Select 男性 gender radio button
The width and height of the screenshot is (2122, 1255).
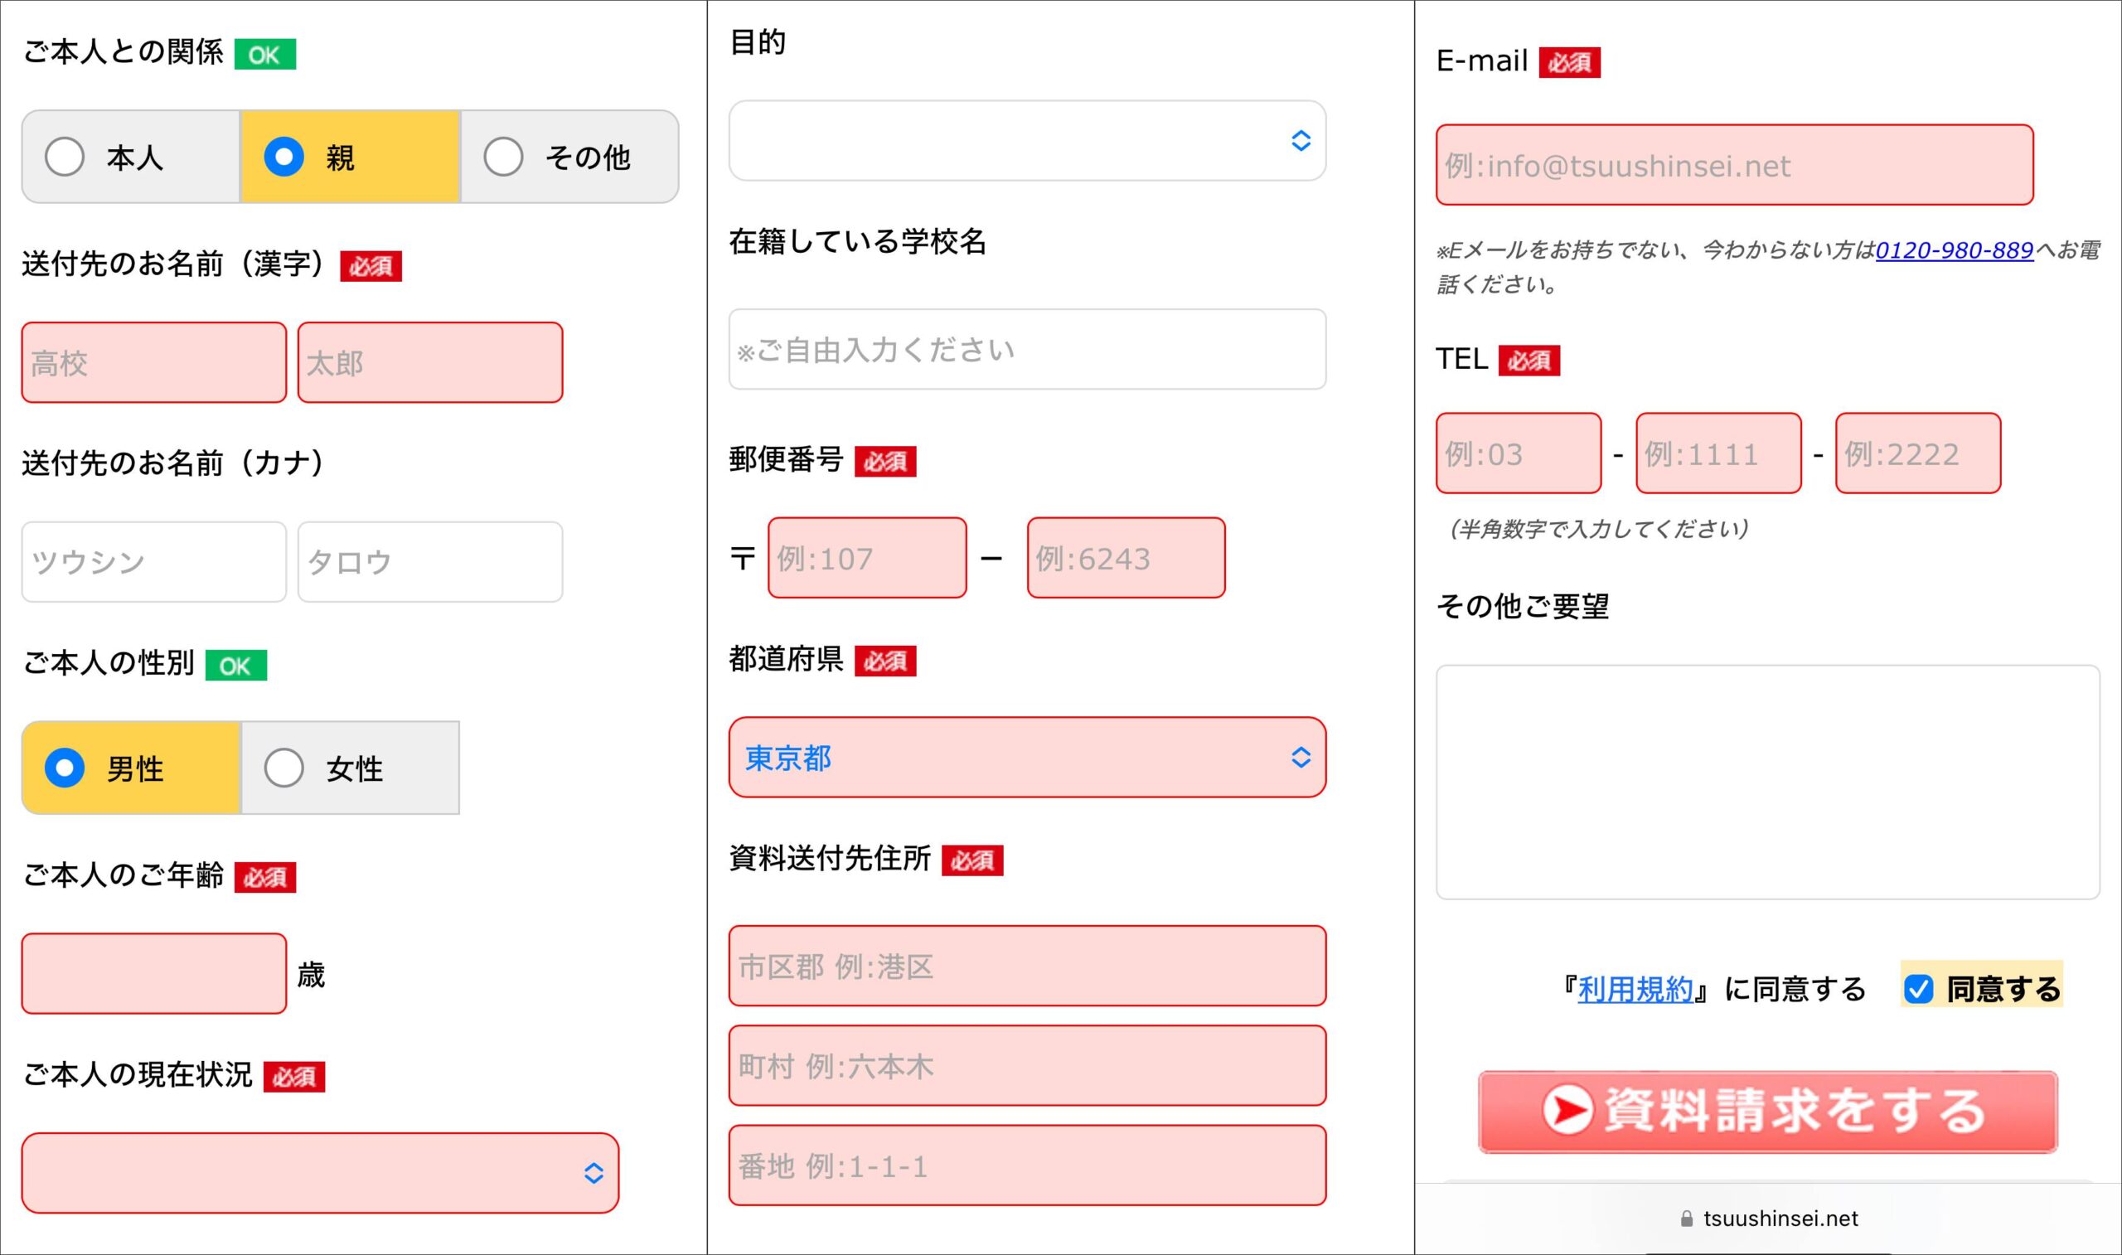[65, 768]
